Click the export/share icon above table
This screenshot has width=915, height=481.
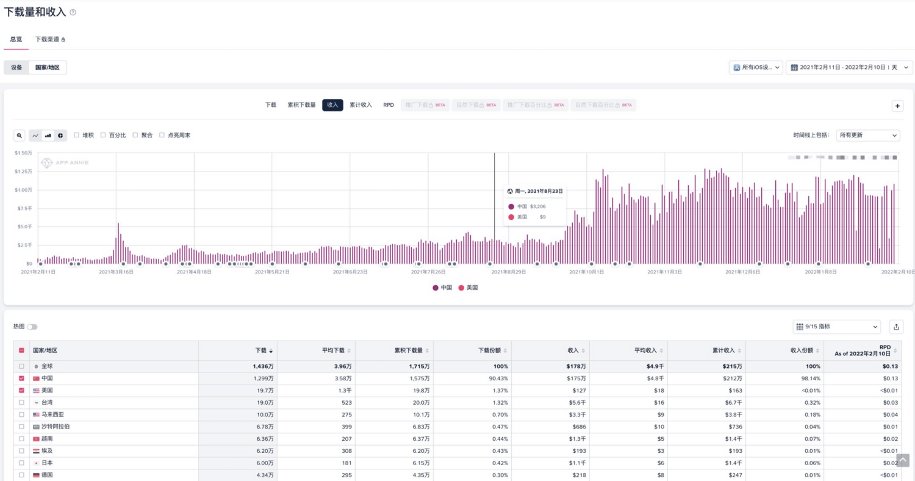click(896, 327)
